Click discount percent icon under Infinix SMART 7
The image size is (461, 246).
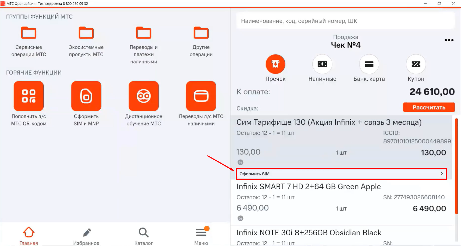point(240,218)
